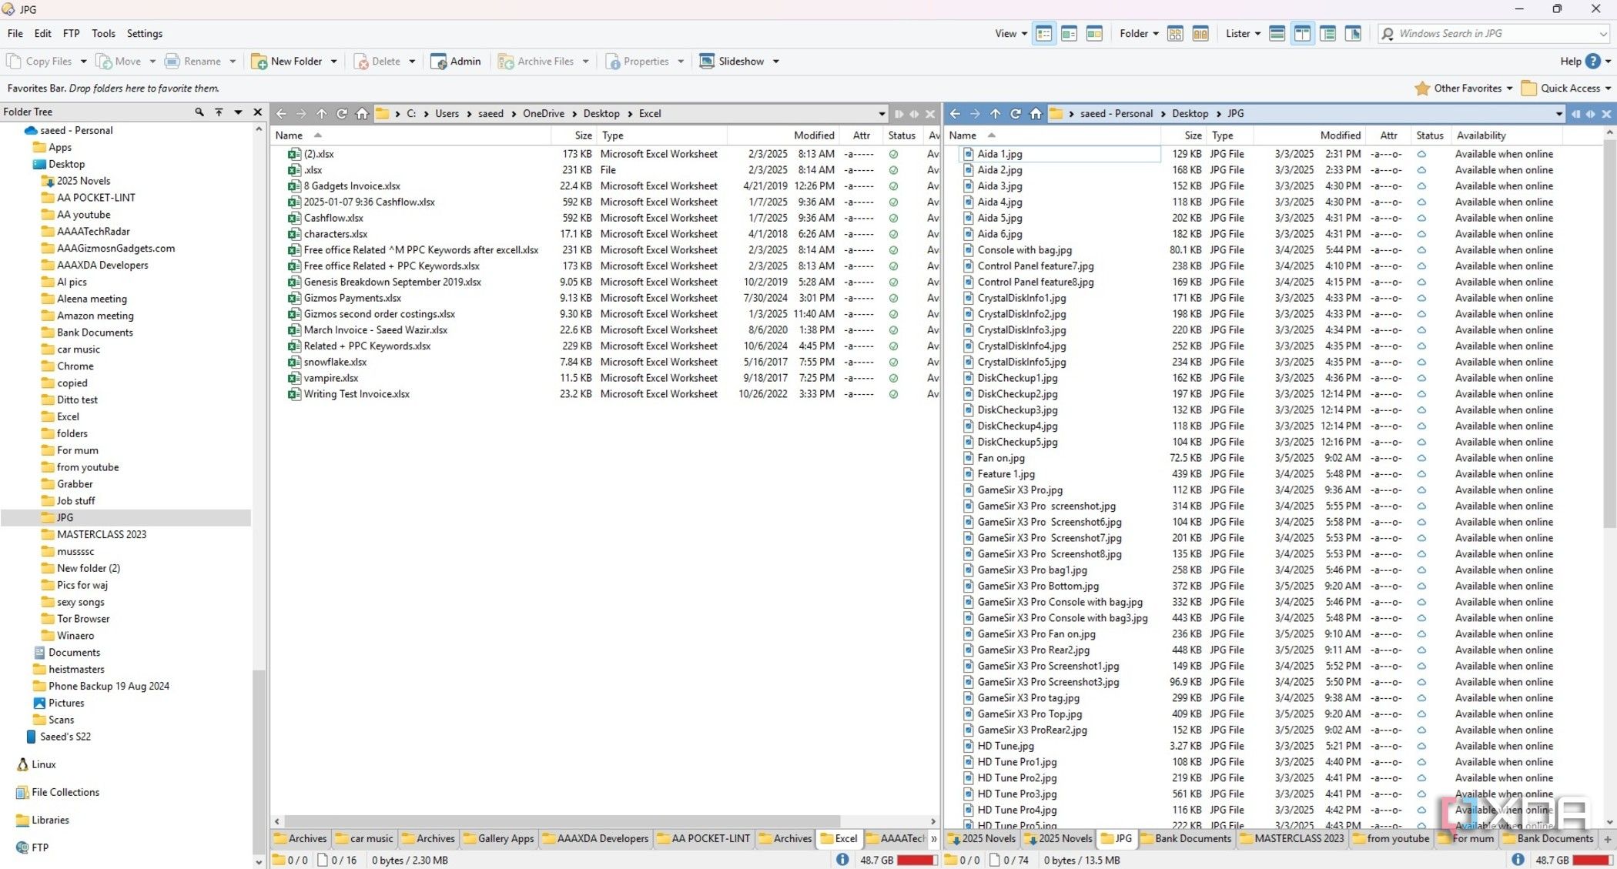Create a New Folder
The image size is (1617, 869).
pyautogui.click(x=287, y=62)
